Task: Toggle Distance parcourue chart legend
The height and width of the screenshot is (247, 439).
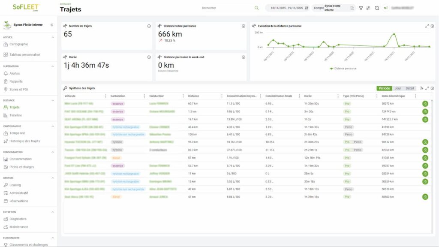Action: pos(343,68)
